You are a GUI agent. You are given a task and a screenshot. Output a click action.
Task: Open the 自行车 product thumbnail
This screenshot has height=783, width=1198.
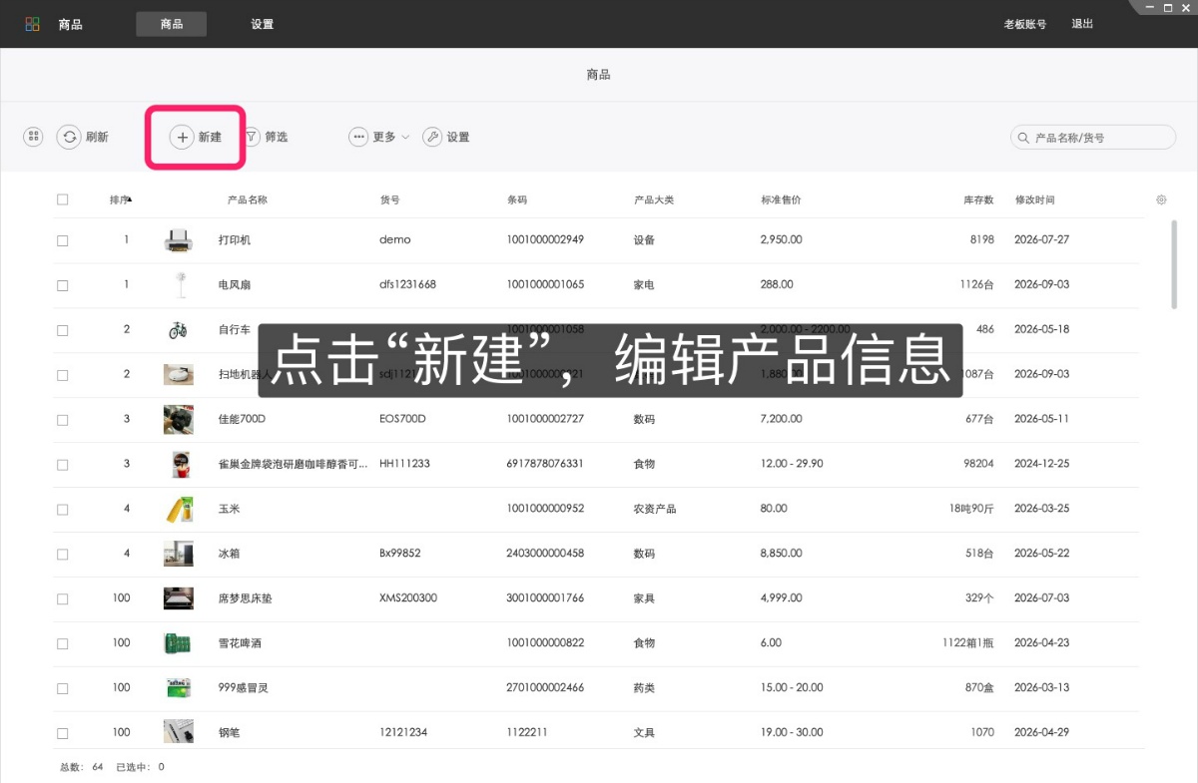(x=179, y=329)
